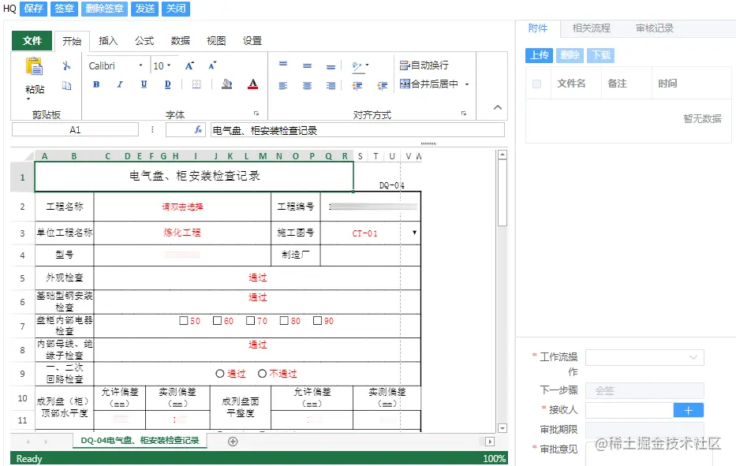Check the 50 checkbox in row 7

tap(184, 320)
